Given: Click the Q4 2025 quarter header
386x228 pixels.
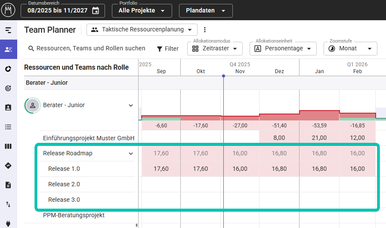Looking at the screenshot, I should pyautogui.click(x=240, y=65).
